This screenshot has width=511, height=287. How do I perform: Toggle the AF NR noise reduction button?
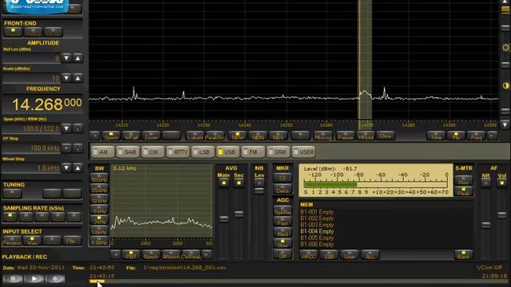click(485, 183)
